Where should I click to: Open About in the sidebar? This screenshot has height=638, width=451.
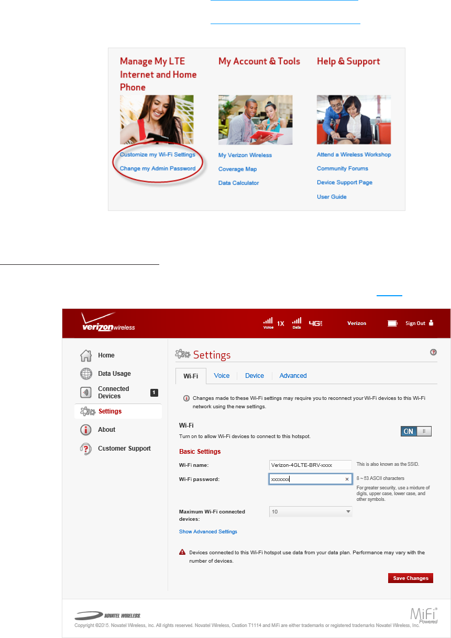point(106,430)
